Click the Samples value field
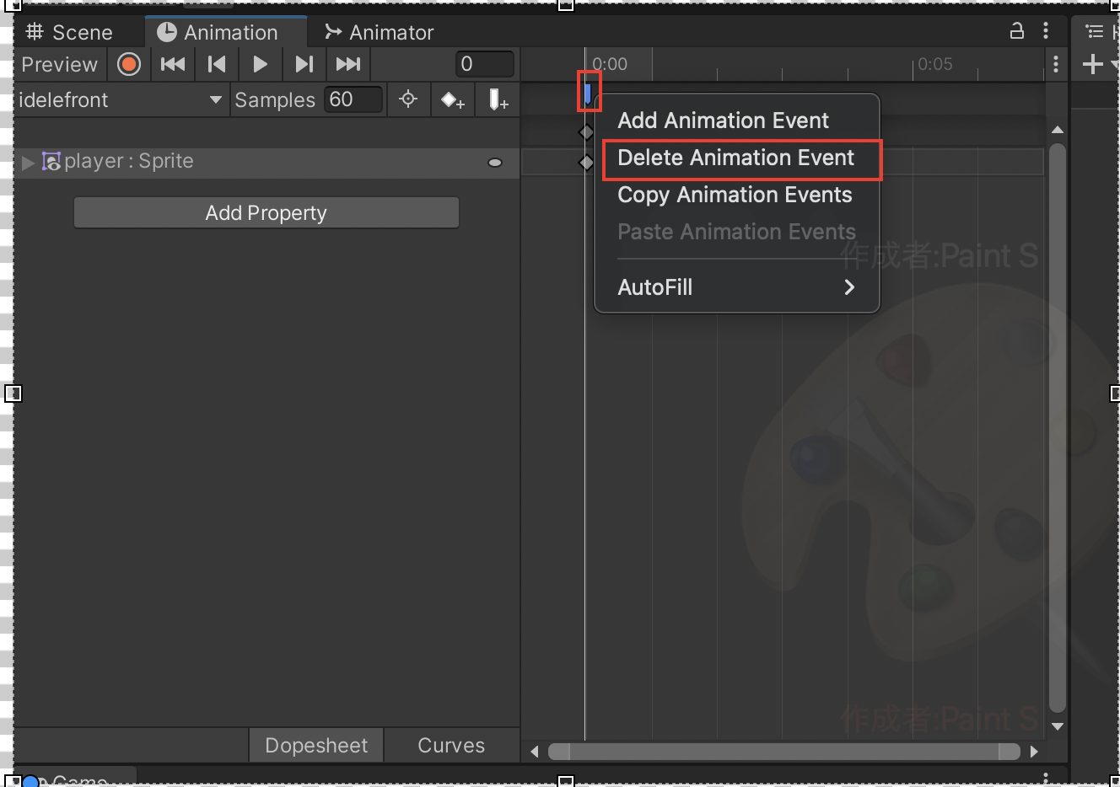This screenshot has height=787, width=1120. click(353, 99)
